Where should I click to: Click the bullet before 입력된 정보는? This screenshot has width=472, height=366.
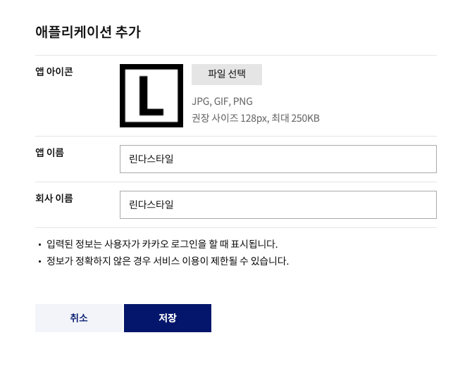click(x=40, y=245)
